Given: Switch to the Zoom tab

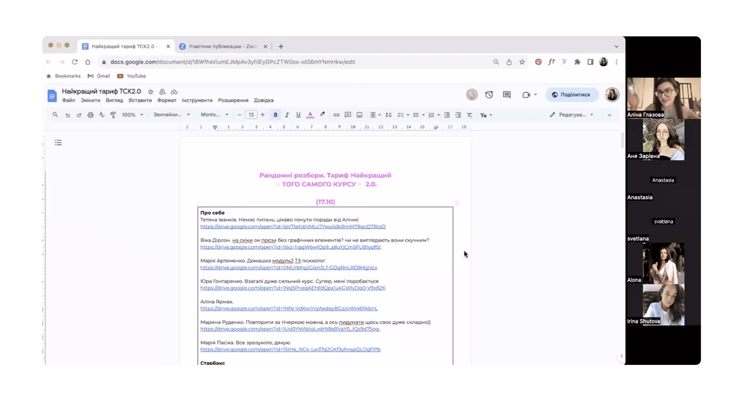Looking at the screenshot, I should tap(222, 46).
